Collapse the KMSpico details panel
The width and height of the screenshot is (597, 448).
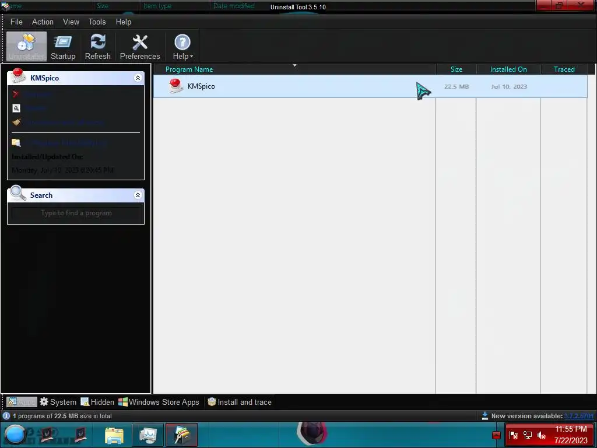click(138, 78)
